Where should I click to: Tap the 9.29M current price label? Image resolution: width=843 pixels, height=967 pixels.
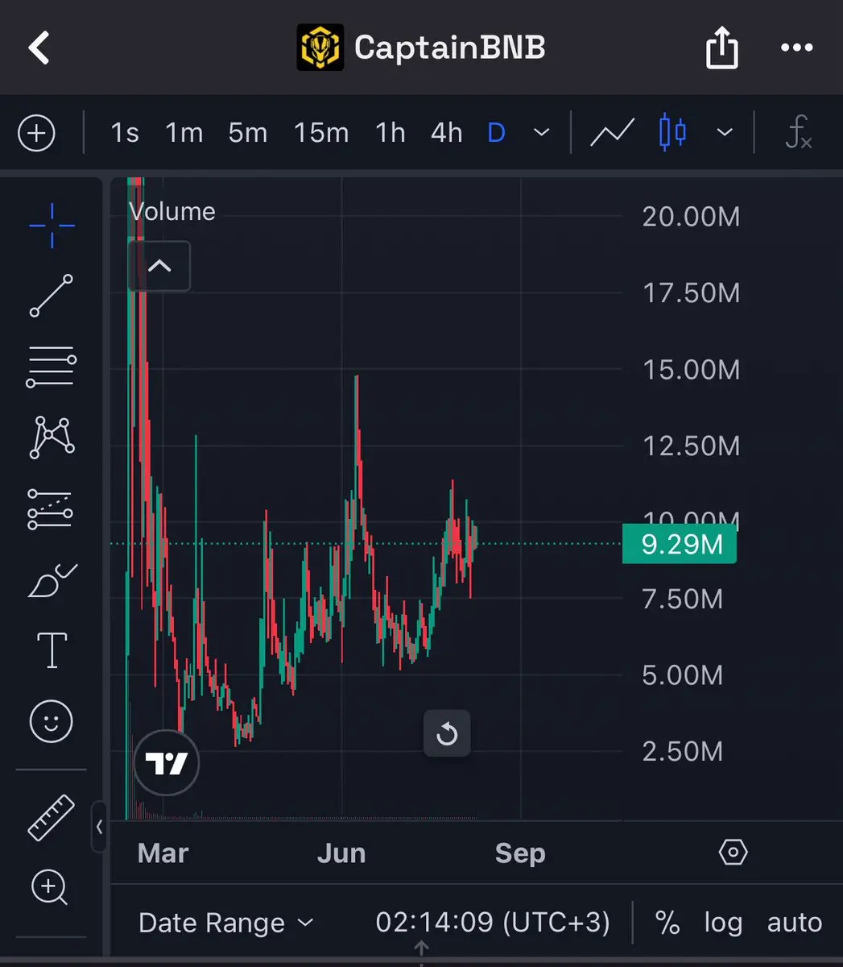point(680,544)
